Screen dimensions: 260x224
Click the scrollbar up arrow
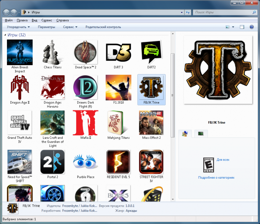coord(173,34)
